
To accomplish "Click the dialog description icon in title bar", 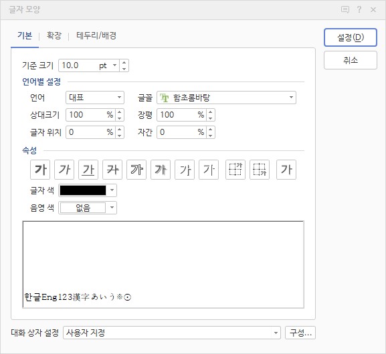I will [x=345, y=9].
